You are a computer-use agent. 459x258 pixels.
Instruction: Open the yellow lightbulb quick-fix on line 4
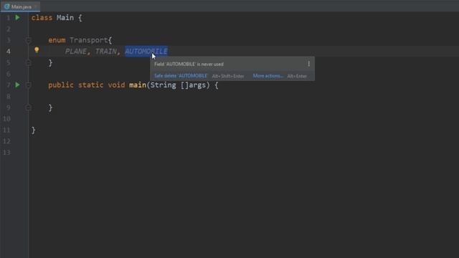point(37,50)
